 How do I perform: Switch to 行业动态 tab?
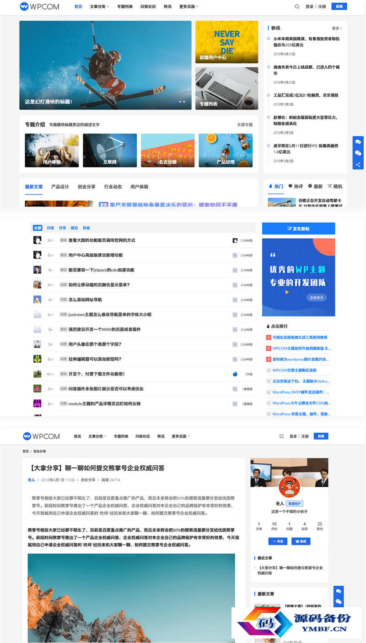coord(113,187)
